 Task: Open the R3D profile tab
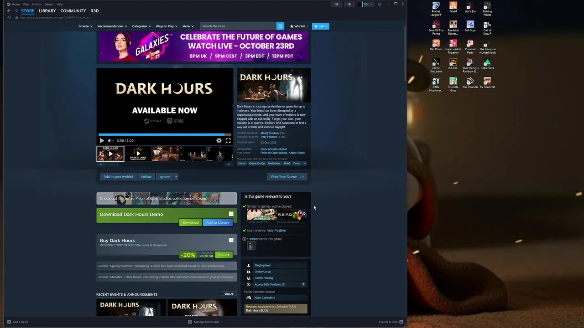click(94, 11)
